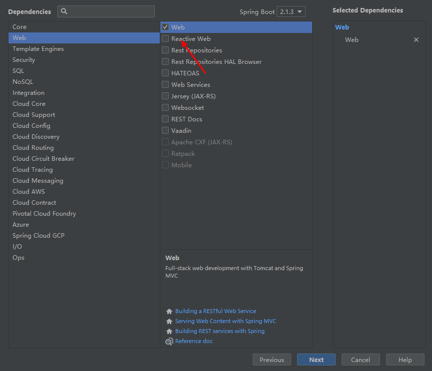This screenshot has height=371, width=432.
Task: Click the Cancel button
Action: click(360, 360)
